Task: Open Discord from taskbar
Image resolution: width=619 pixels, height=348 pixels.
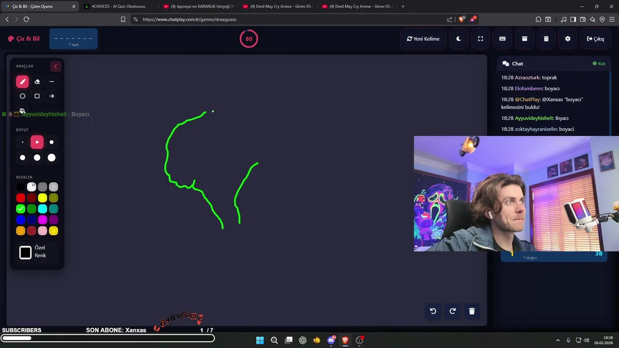Action: click(x=331, y=340)
